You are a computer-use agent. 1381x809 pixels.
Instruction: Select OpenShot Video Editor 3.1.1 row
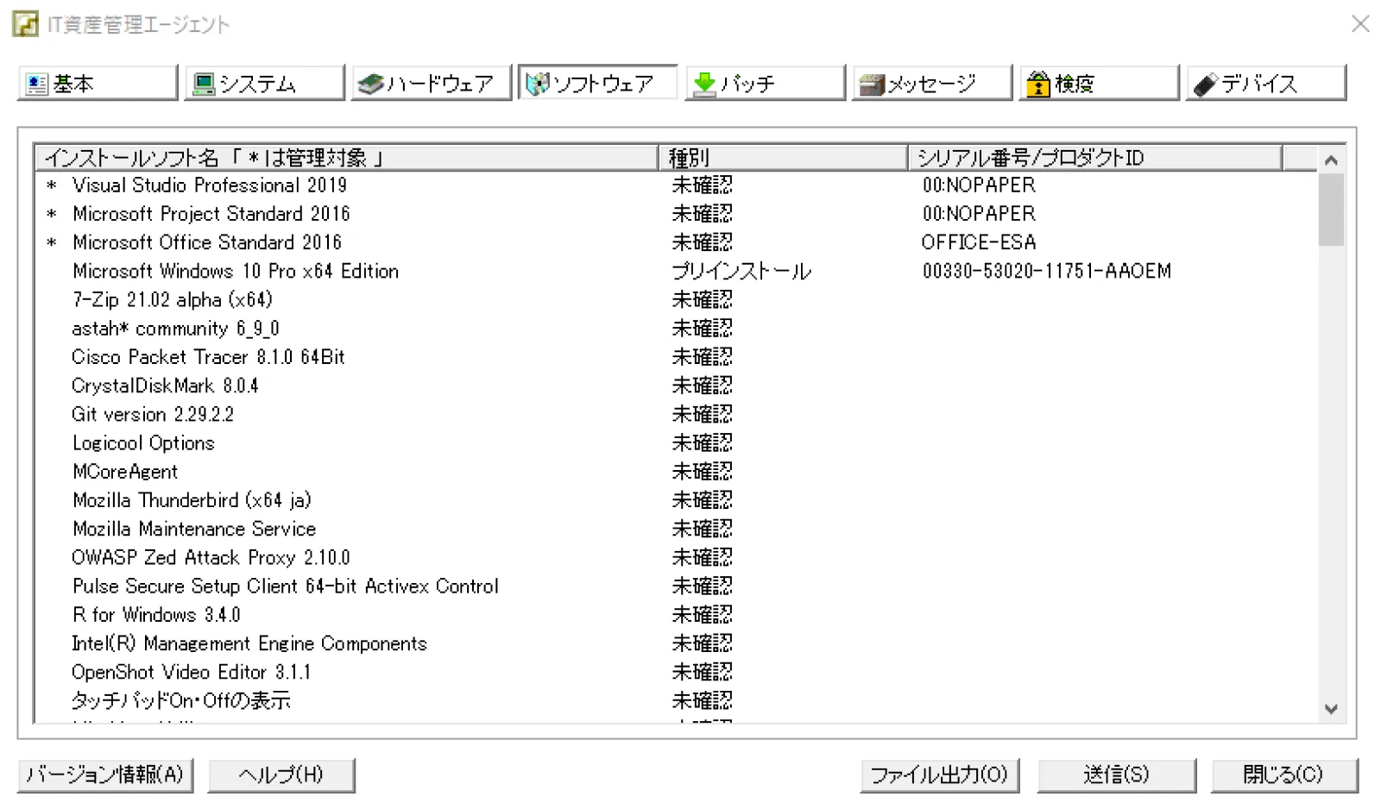(x=677, y=672)
